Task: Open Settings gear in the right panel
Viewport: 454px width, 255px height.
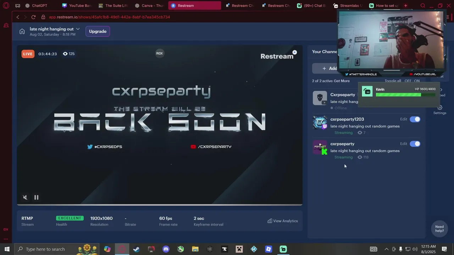Action: click(440, 107)
